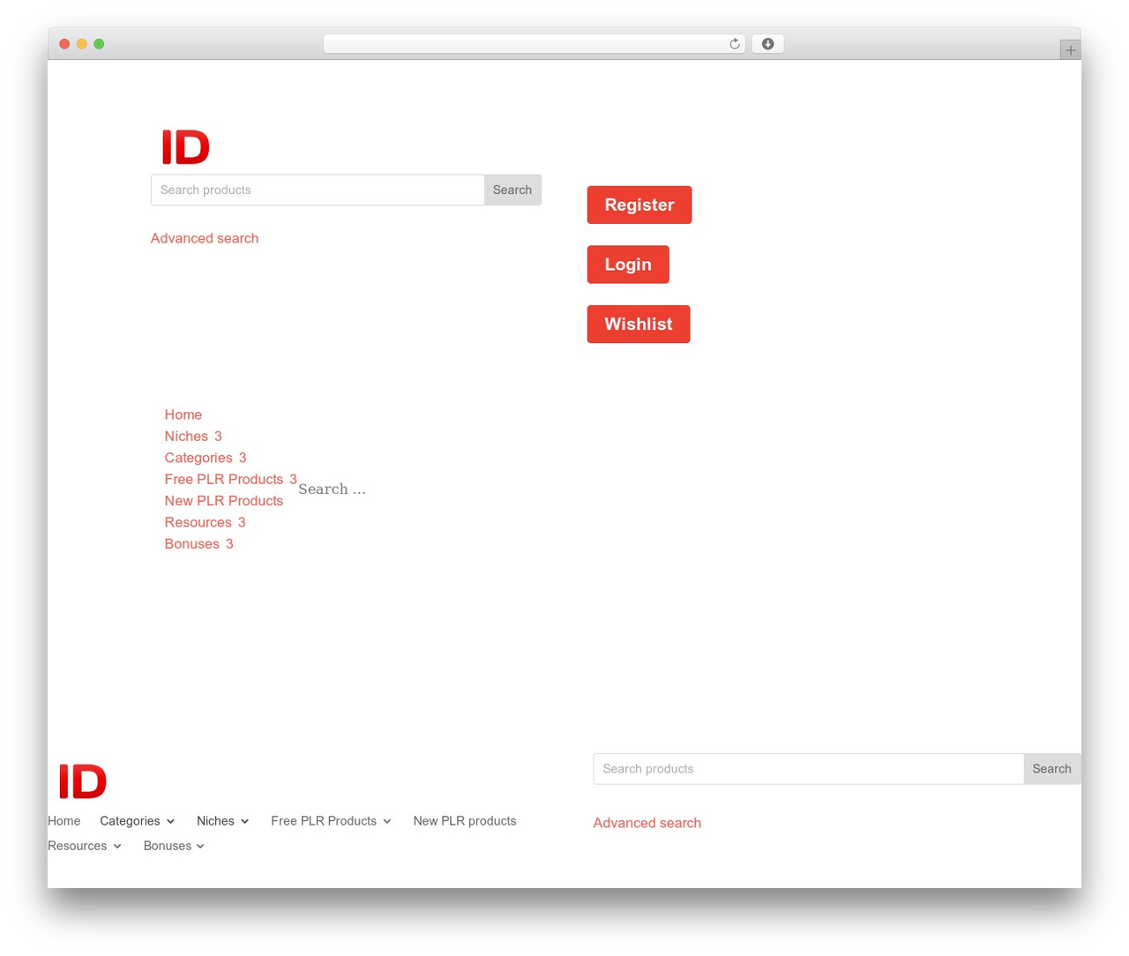Viewport: 1129px width, 956px height.
Task: Open the Wishlist button
Action: (x=639, y=324)
